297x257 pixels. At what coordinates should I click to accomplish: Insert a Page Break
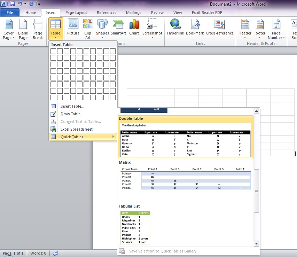coord(37,28)
